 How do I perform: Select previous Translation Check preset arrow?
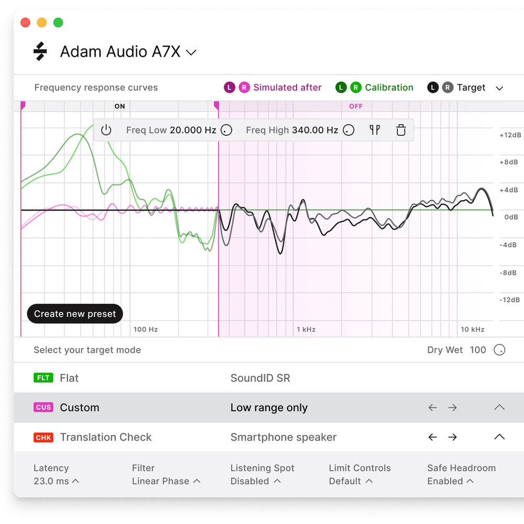point(432,437)
